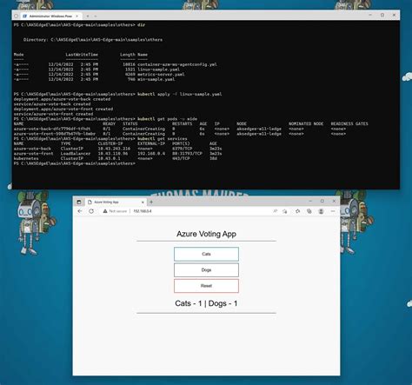
Task: Vote for Dogs in the voting app
Action: pyautogui.click(x=206, y=270)
